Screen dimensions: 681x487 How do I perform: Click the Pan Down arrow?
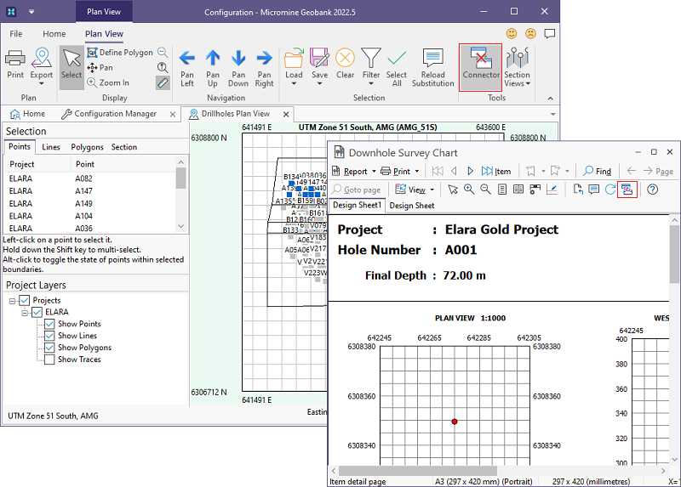pos(238,67)
